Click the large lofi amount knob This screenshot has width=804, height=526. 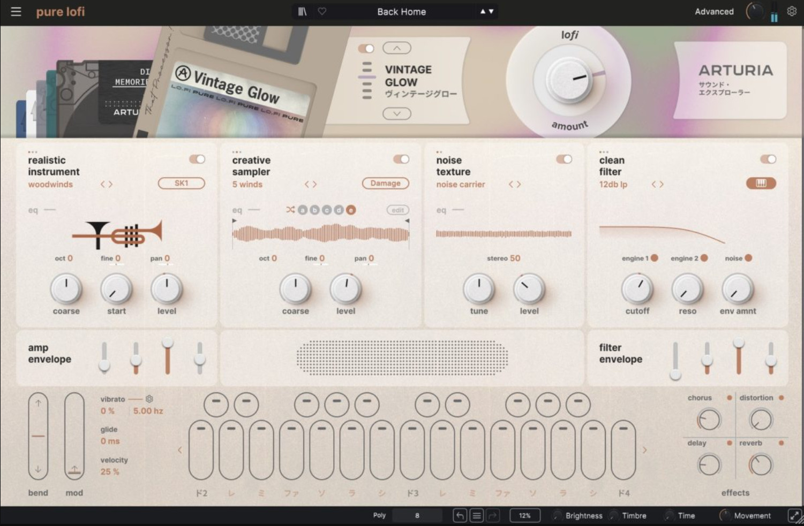569,80
